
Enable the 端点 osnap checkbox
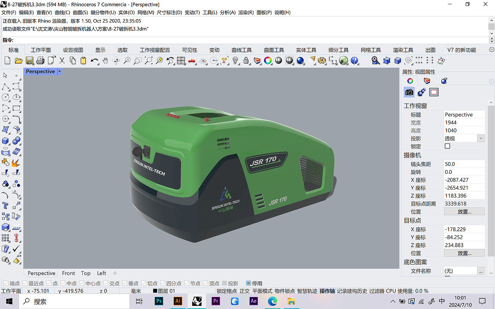6,283
